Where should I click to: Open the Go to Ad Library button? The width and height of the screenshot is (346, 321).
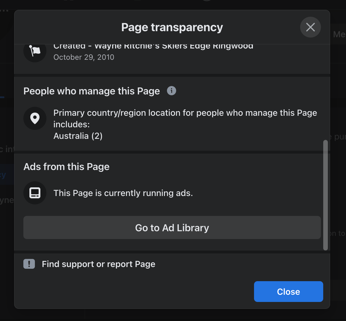[x=172, y=228]
